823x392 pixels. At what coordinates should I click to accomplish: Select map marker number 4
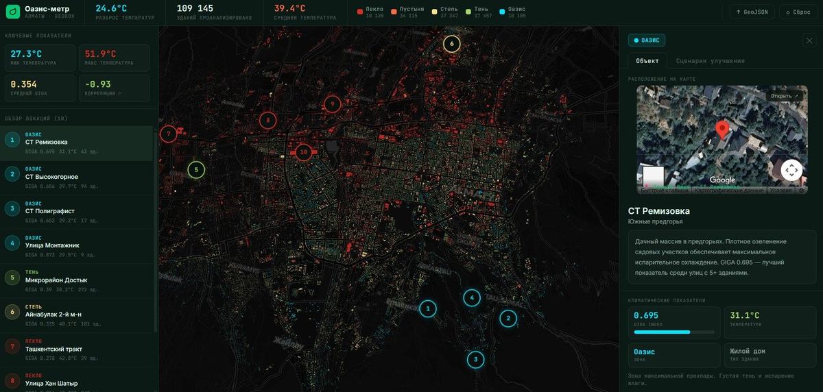[x=471, y=297]
